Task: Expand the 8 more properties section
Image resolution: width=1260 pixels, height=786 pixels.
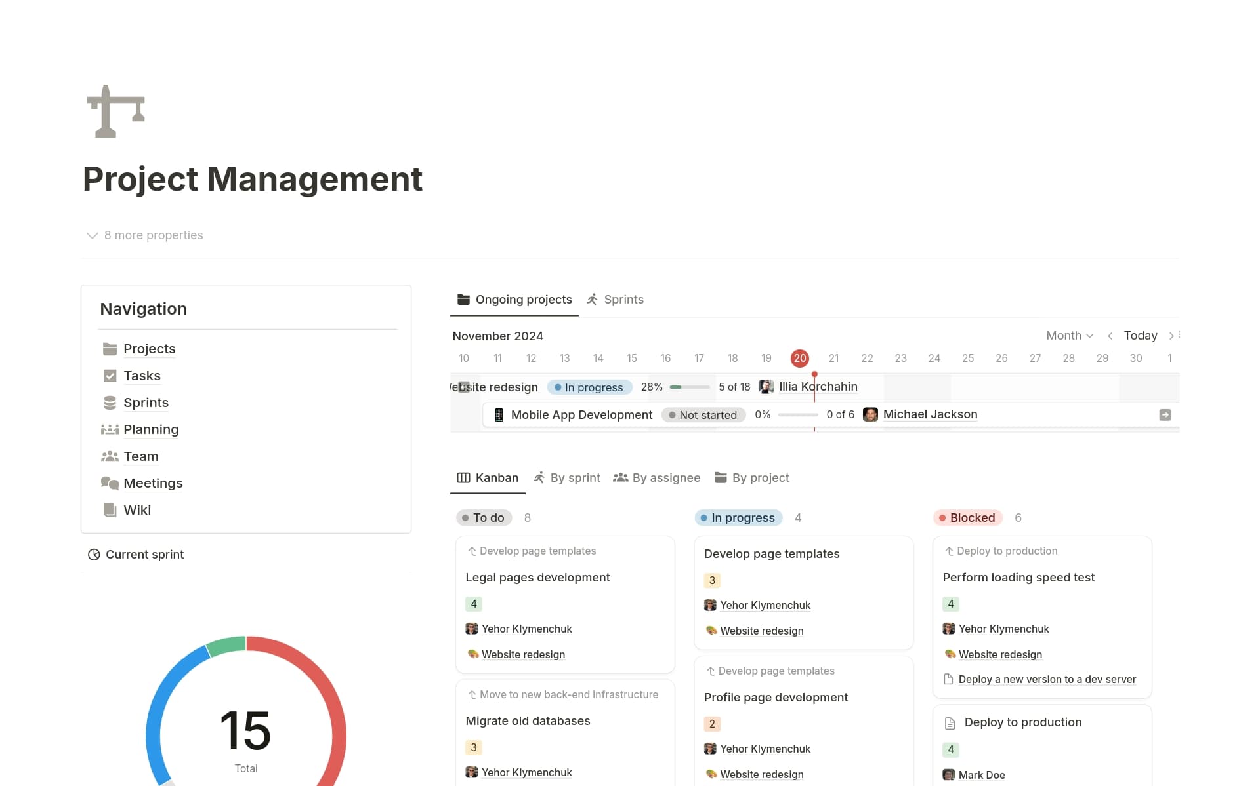Action: tap(144, 235)
